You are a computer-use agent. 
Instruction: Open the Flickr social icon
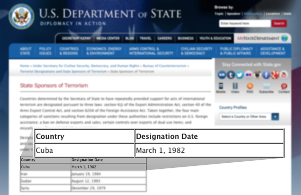click(249, 74)
